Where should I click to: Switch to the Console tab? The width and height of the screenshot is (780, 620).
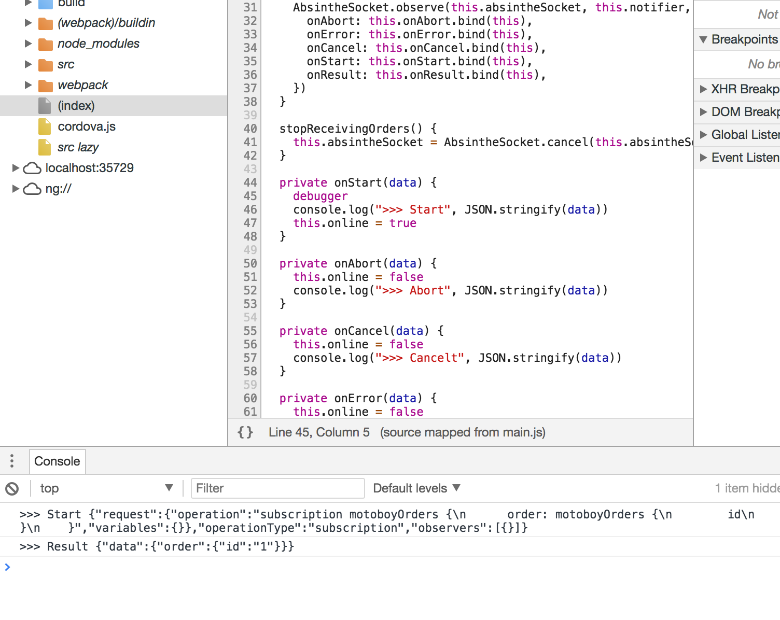[57, 461]
